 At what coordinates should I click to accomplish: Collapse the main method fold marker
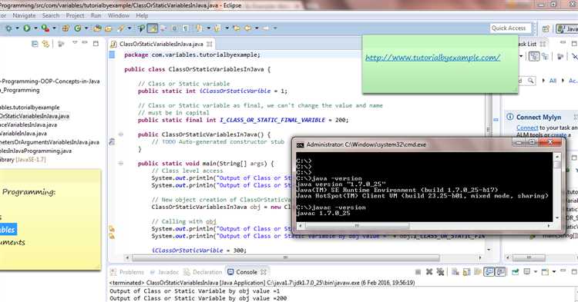click(x=120, y=164)
